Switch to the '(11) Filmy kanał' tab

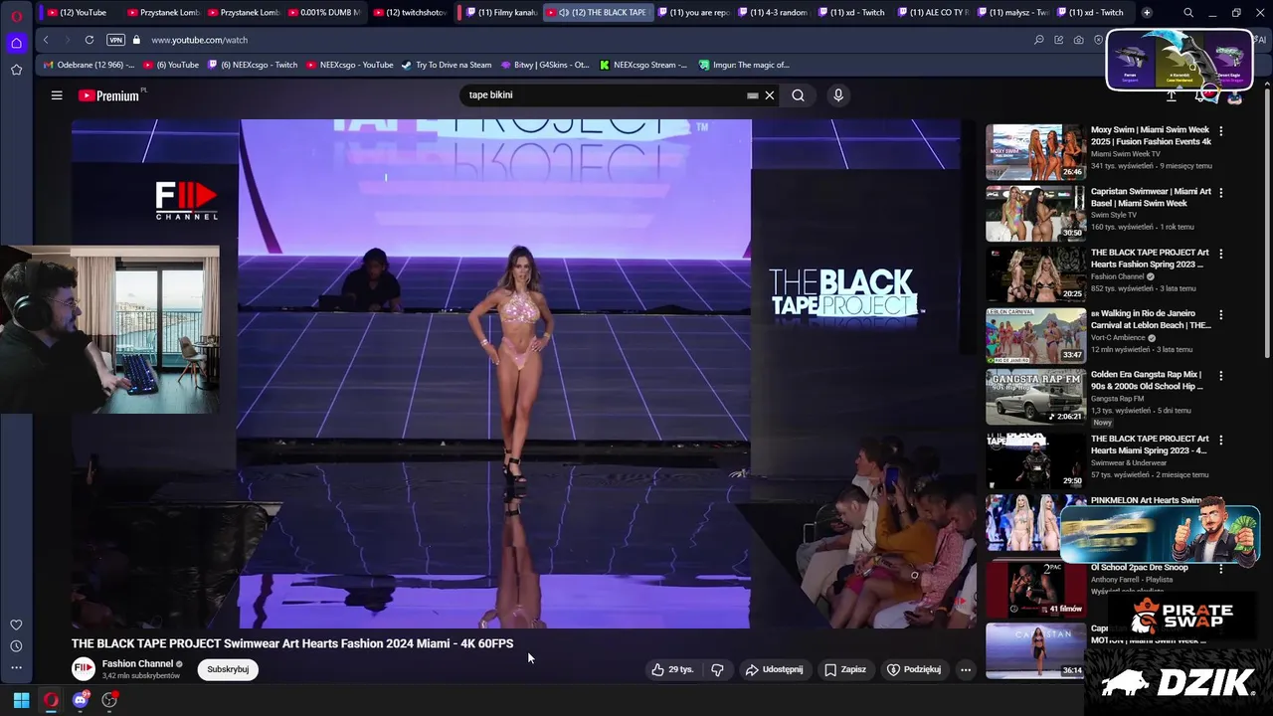click(501, 13)
